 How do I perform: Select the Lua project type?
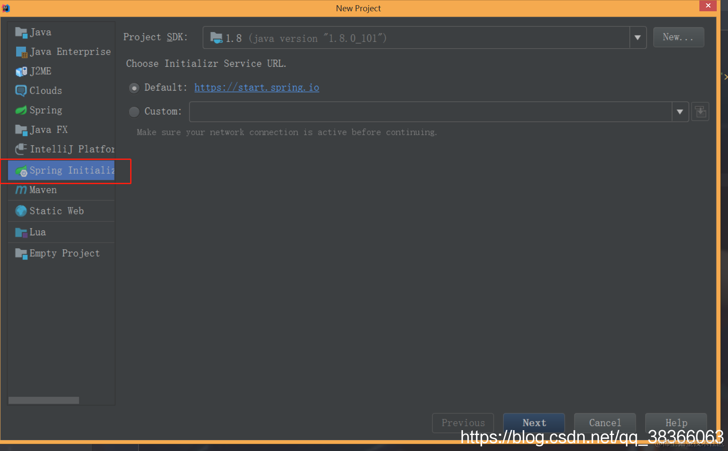61,232
